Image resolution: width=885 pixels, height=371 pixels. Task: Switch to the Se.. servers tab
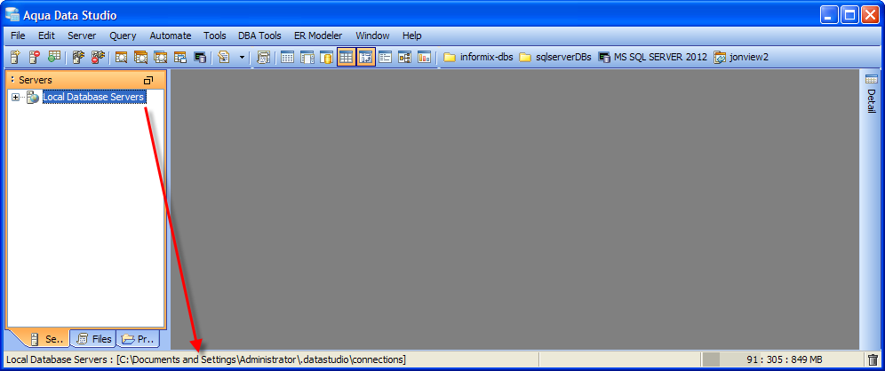click(47, 339)
